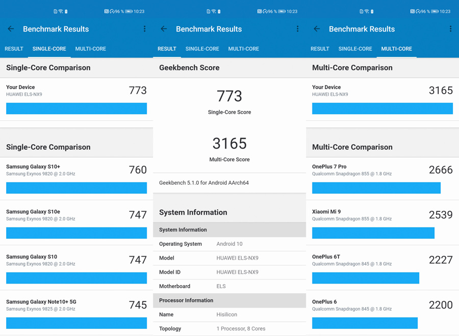Image resolution: width=459 pixels, height=336 pixels.
Task: Select the Model ID row
Action: 229,272
